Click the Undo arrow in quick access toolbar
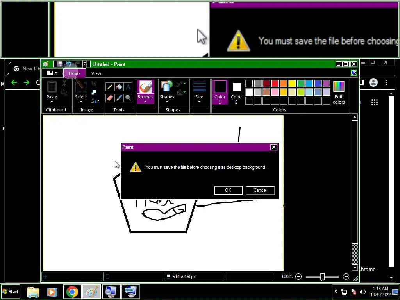400x300 pixels. (x=69, y=64)
